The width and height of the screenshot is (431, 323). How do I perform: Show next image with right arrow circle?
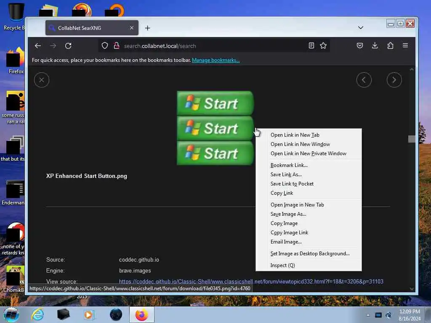click(394, 80)
